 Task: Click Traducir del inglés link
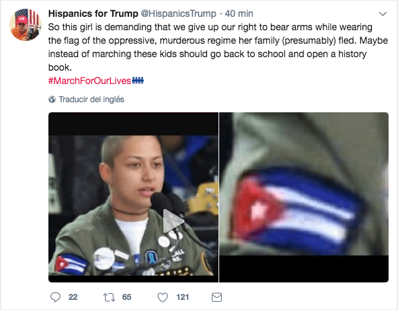(91, 100)
